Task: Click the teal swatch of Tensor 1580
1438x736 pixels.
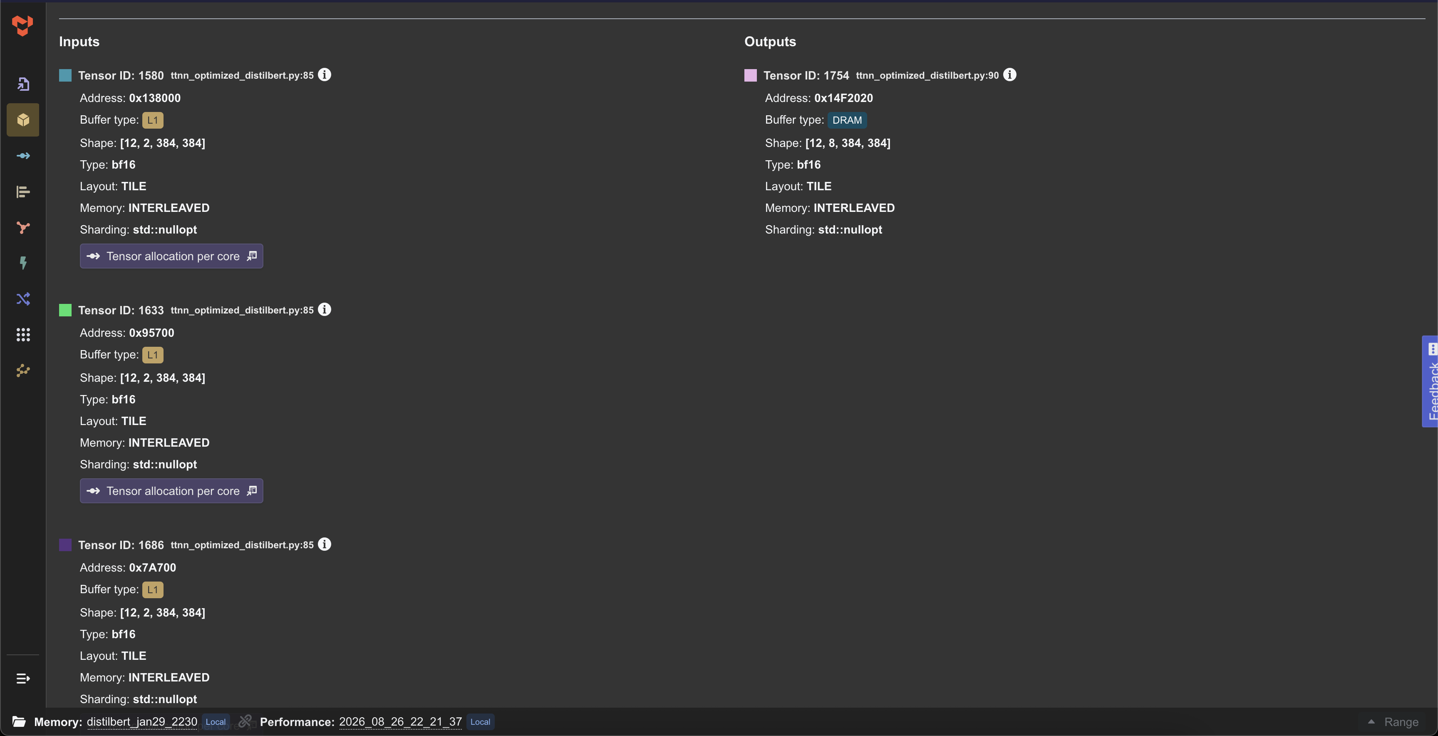Action: click(65, 75)
